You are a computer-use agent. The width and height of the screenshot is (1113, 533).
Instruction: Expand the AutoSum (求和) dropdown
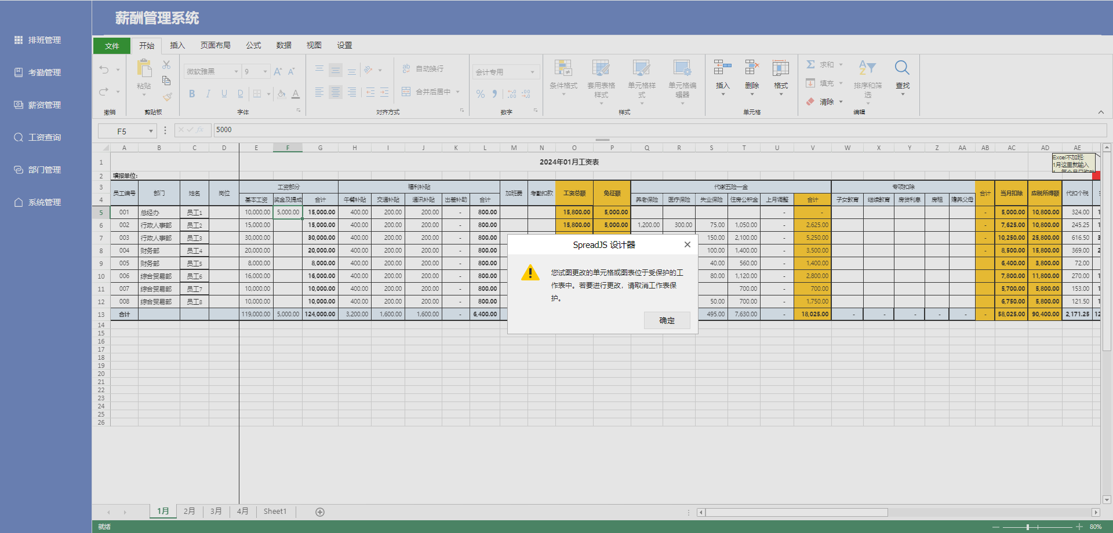(841, 64)
